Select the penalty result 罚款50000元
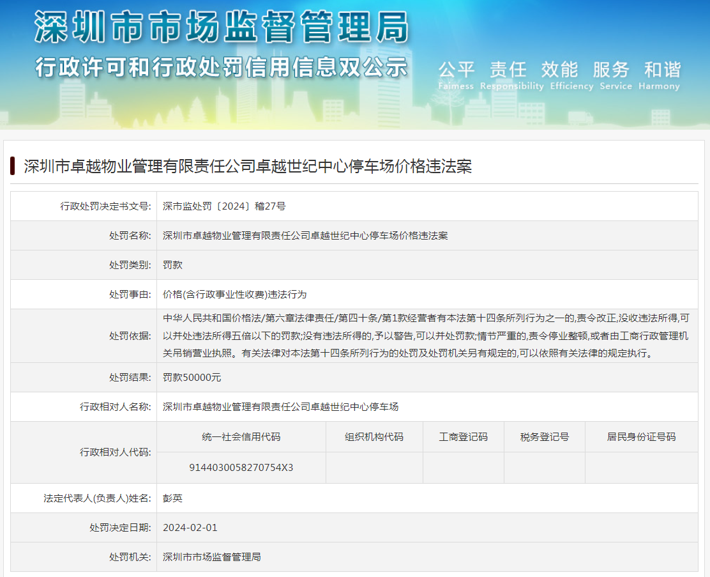The width and height of the screenshot is (710, 577). [193, 377]
